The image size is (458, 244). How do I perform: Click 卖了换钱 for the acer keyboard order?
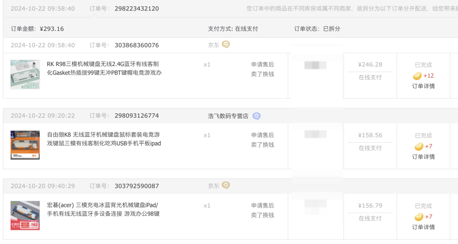[x=263, y=215]
